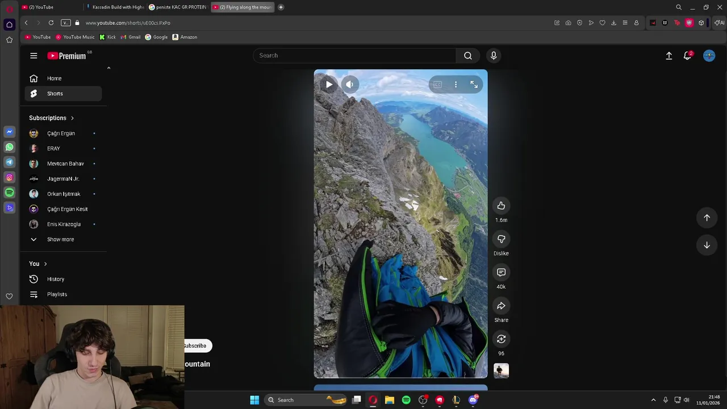Switch to the Kassadin Build tab
The image size is (727, 409).
point(115,7)
